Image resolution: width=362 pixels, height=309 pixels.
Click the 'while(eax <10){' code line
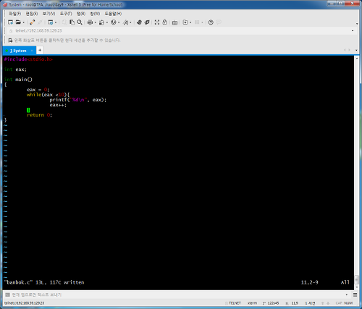click(48, 95)
